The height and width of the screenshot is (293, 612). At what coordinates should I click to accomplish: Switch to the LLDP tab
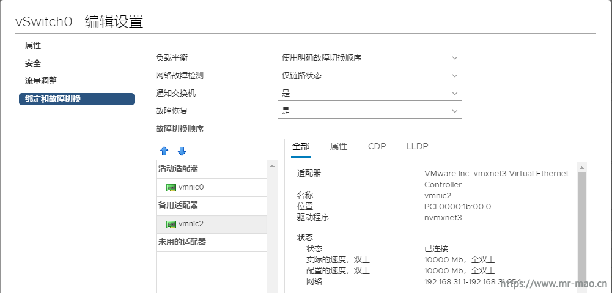point(417,147)
